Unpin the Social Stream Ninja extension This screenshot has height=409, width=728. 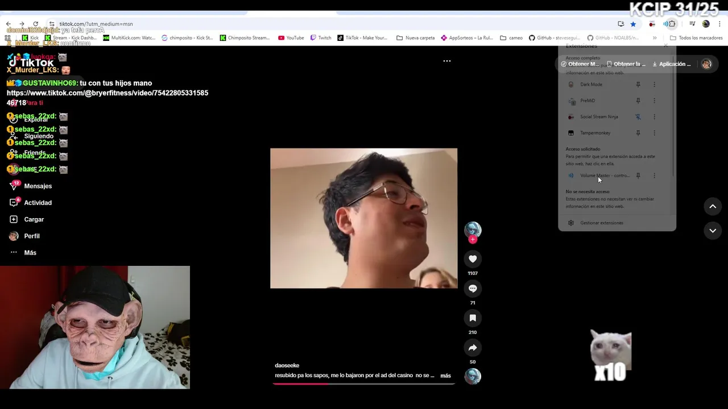(638, 117)
